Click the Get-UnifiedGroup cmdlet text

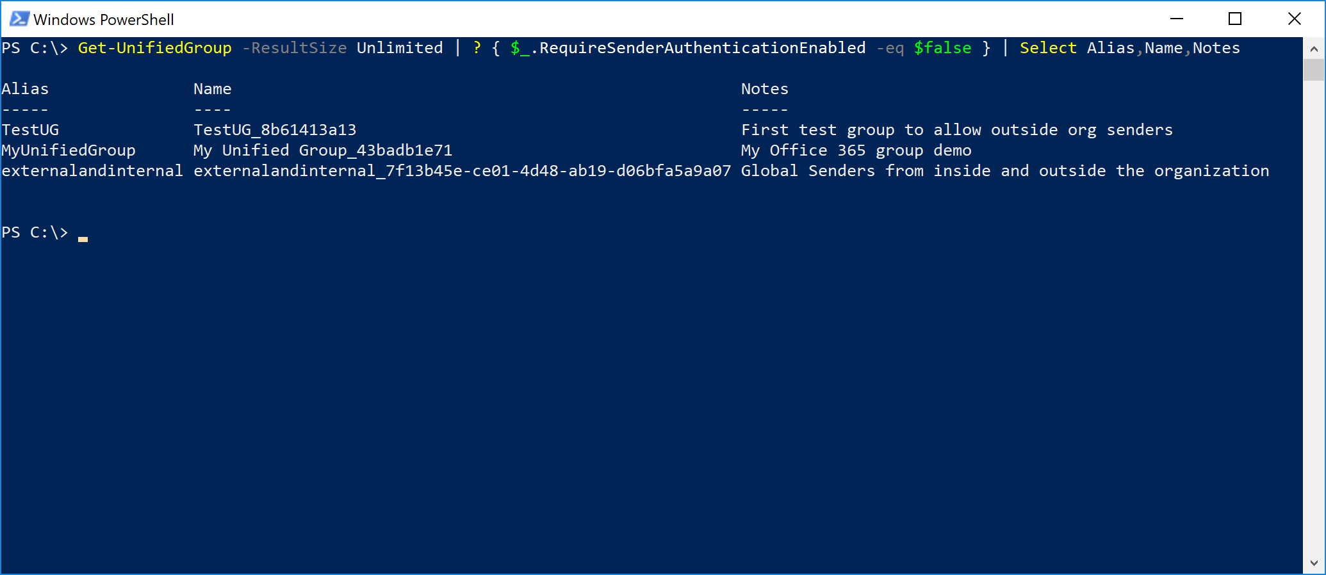tap(154, 48)
